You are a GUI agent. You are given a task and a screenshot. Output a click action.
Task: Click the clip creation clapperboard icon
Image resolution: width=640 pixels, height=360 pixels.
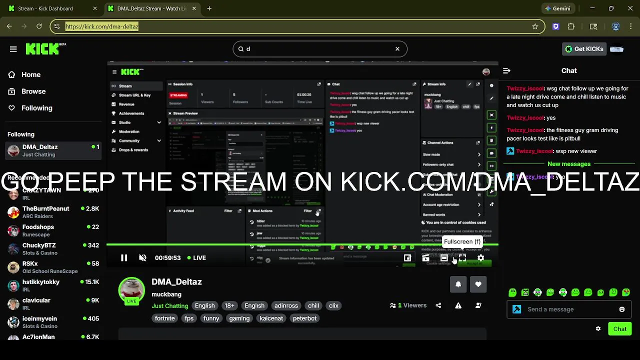tap(425, 258)
